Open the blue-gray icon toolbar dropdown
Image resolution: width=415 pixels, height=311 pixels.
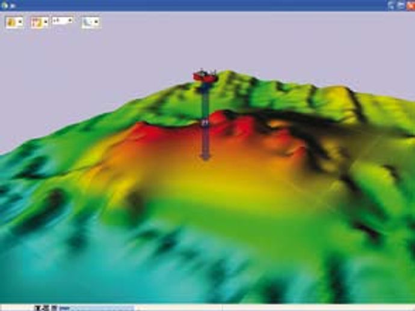pyautogui.click(x=91, y=22)
